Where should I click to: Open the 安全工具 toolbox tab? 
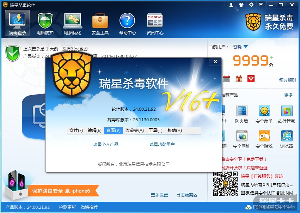coord(100,24)
